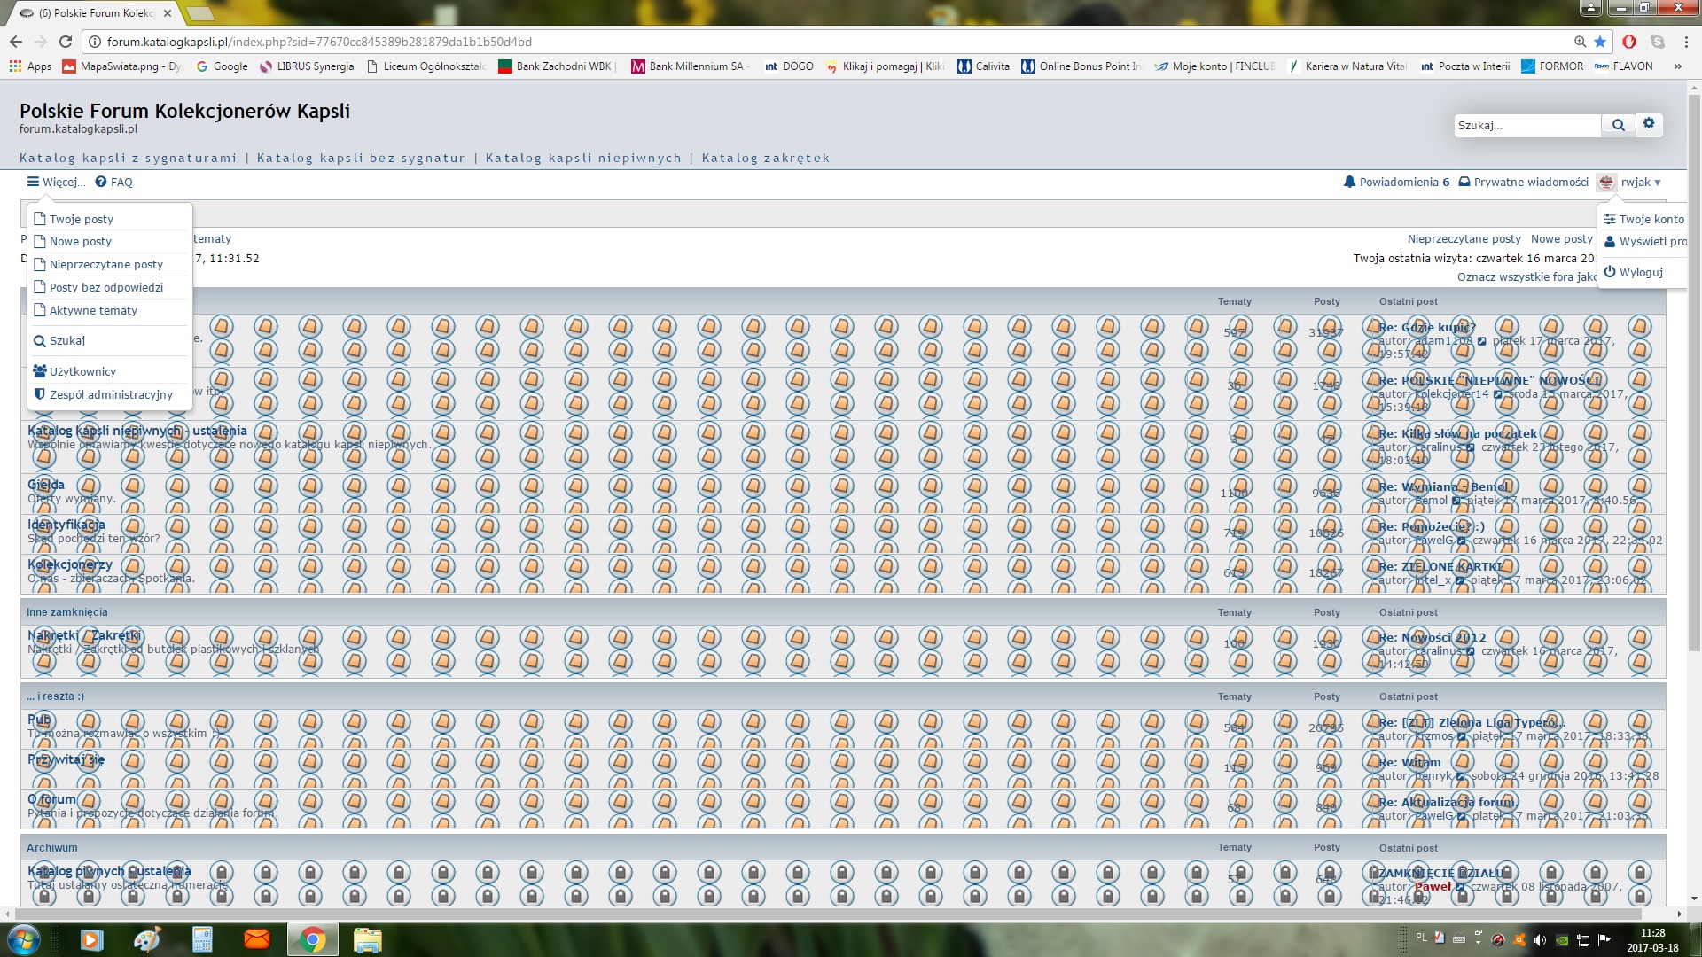Open advanced search gear icon

click(1649, 124)
